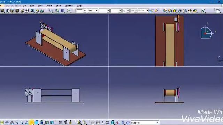The width and height of the screenshot is (223, 125).
Task: Click the blue eraser-shaped icon before PartBody
Action: (128, 123)
